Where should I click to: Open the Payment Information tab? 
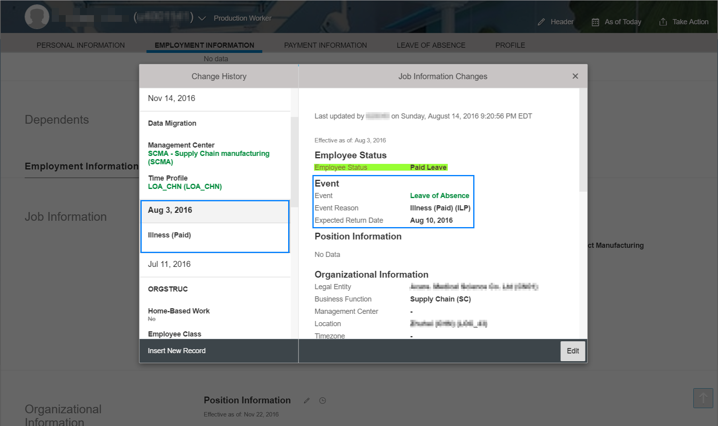[326, 45]
